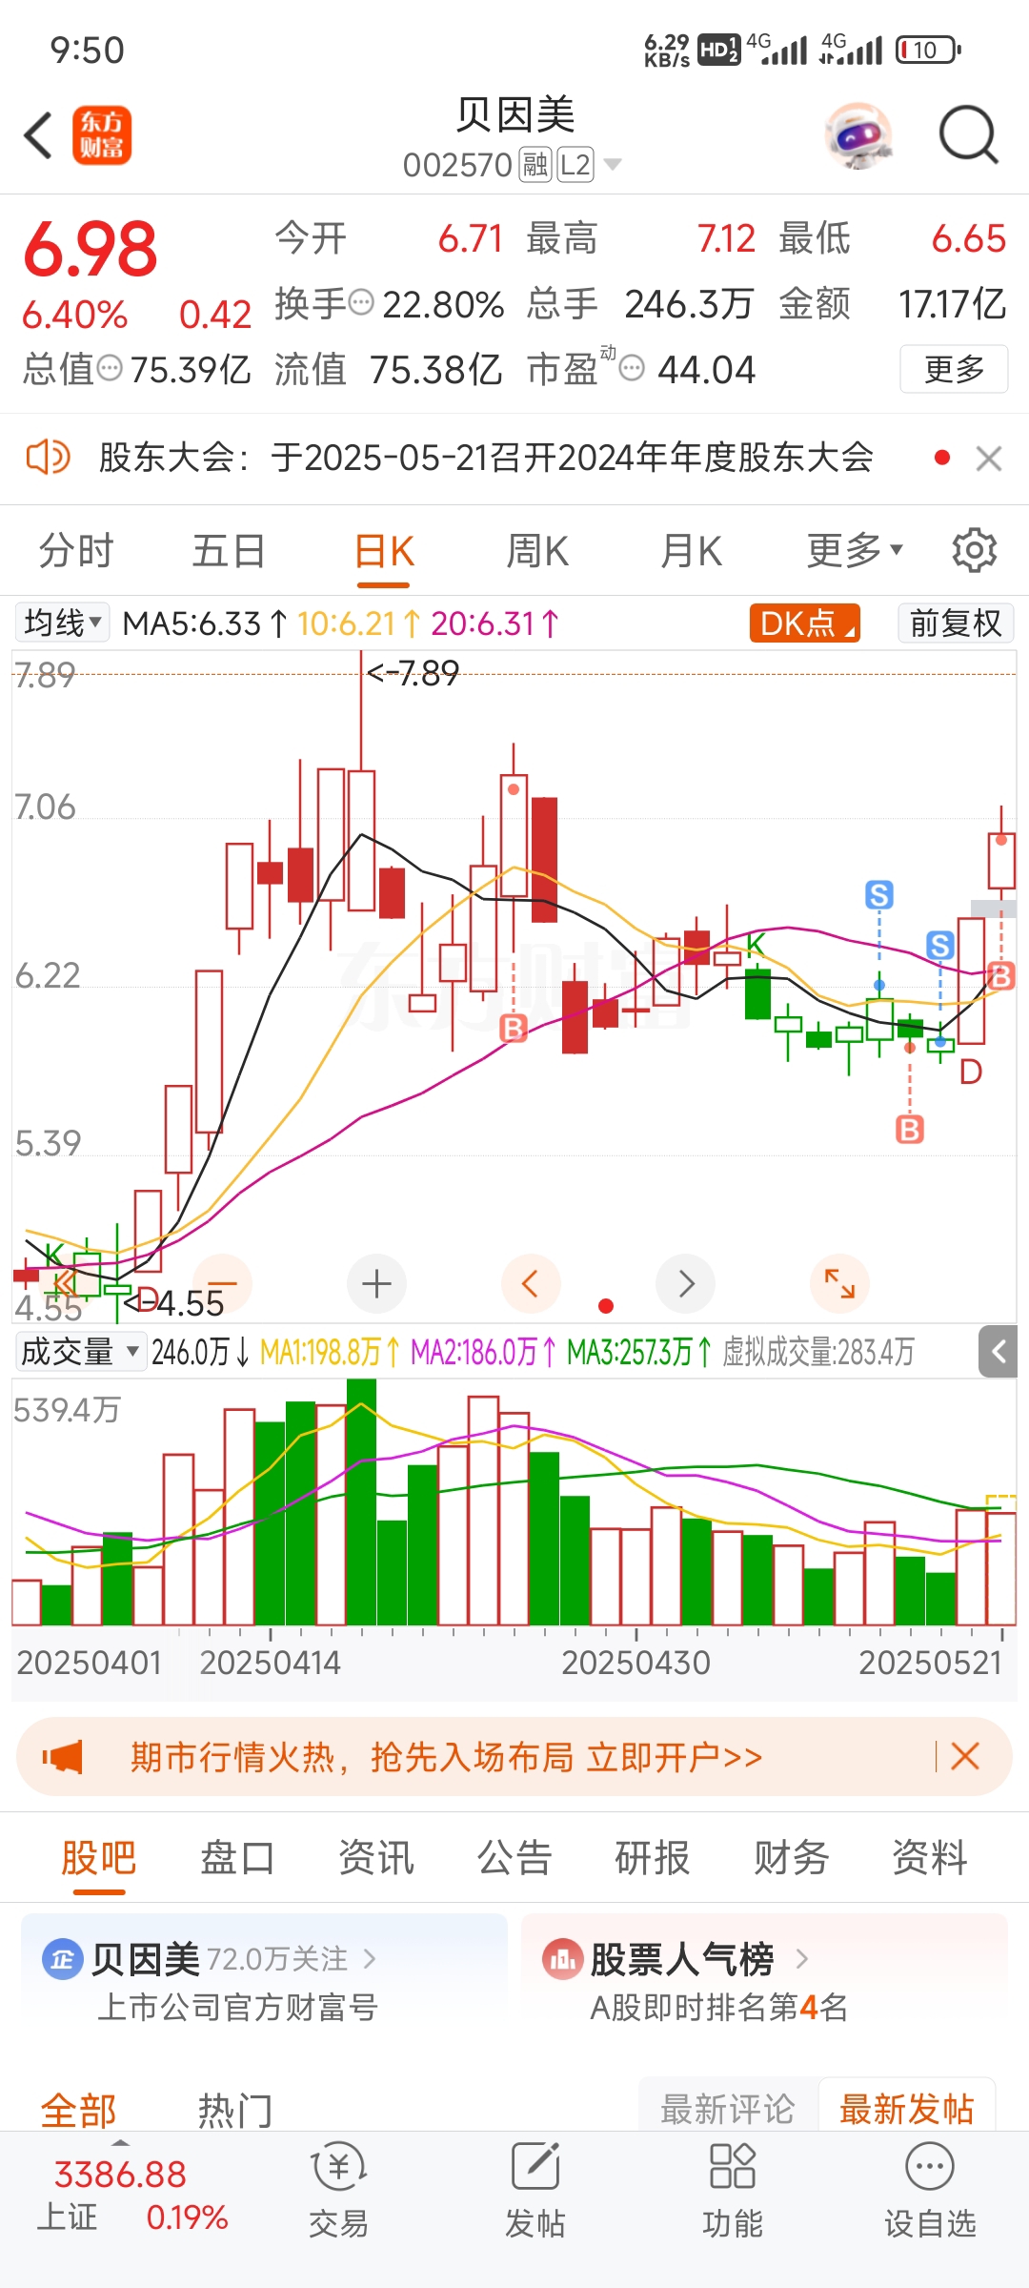Change 前复权 adjustment setting
This screenshot has height=2288, width=1029.
pyautogui.click(x=956, y=623)
